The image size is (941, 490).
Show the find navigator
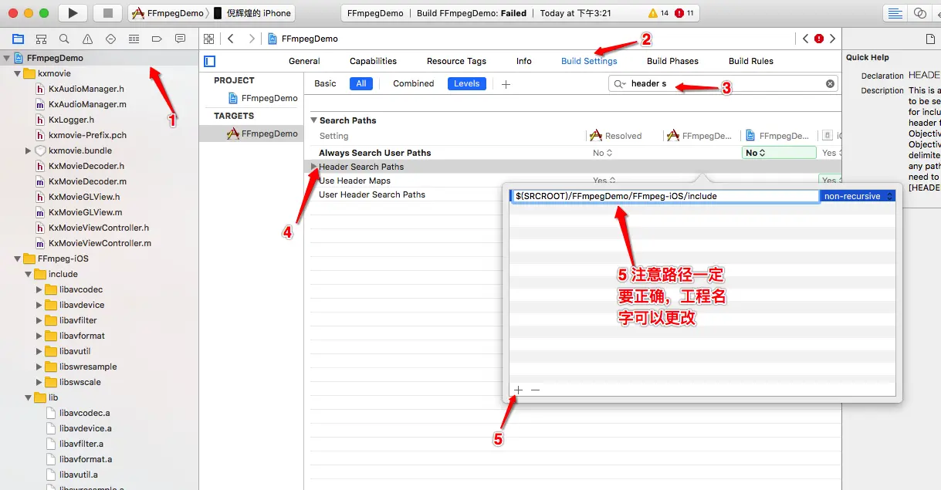point(64,39)
